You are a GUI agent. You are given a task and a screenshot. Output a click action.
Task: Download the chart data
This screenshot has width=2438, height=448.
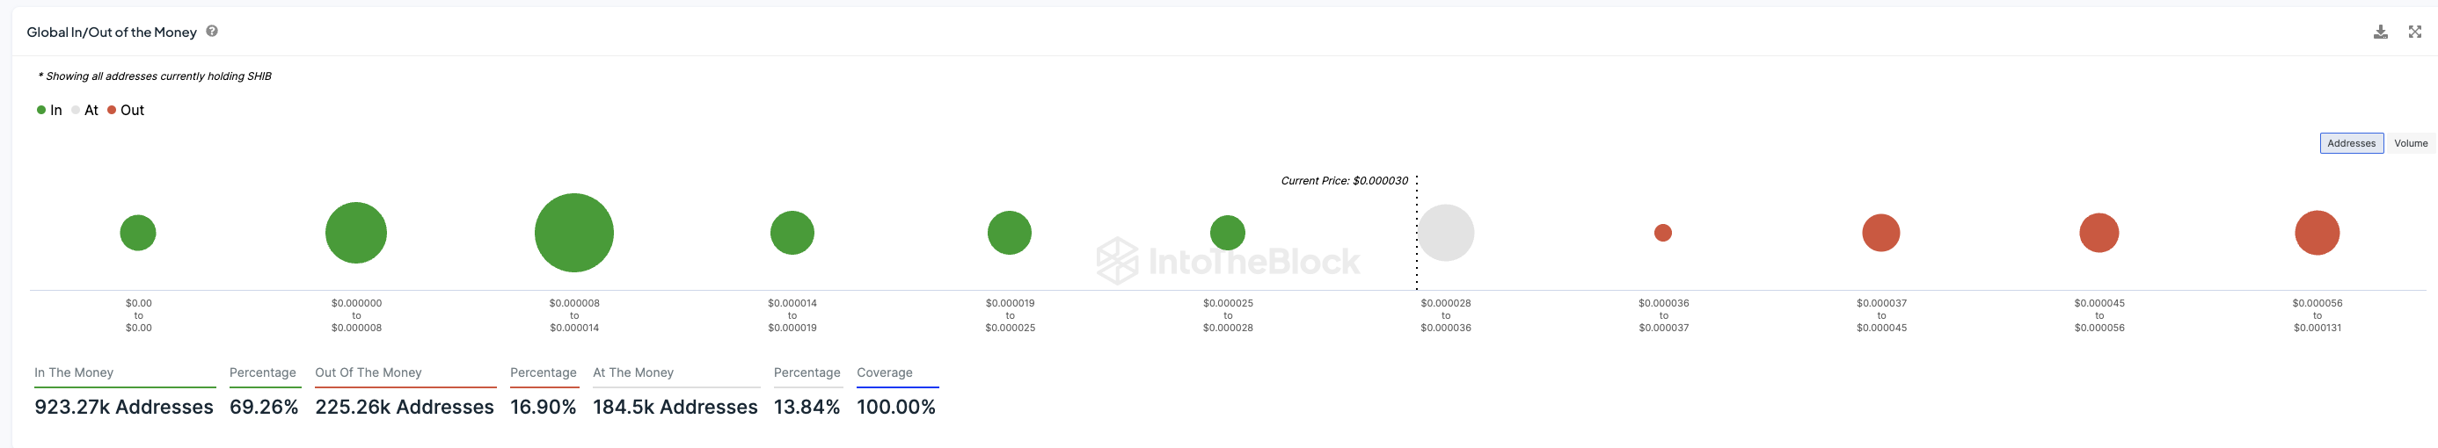pyautogui.click(x=2380, y=33)
